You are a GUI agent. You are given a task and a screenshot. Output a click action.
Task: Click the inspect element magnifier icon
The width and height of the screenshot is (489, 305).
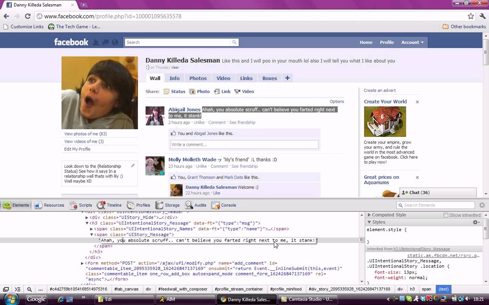coord(29,289)
